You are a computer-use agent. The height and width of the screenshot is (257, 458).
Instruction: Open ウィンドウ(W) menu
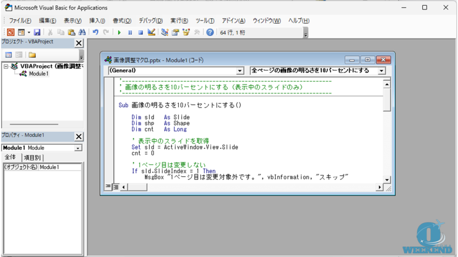tap(267, 21)
